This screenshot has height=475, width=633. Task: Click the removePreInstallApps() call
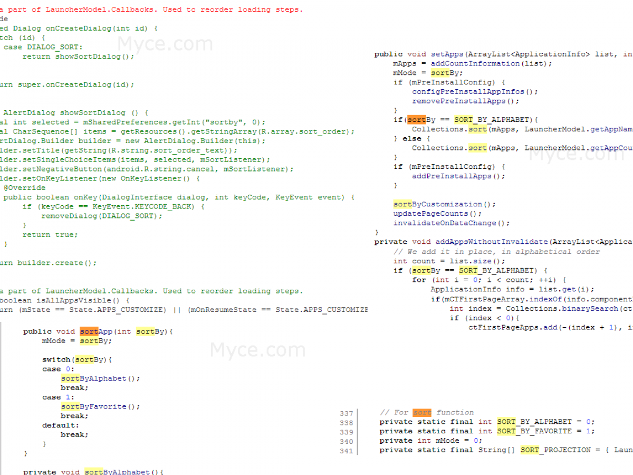point(466,101)
